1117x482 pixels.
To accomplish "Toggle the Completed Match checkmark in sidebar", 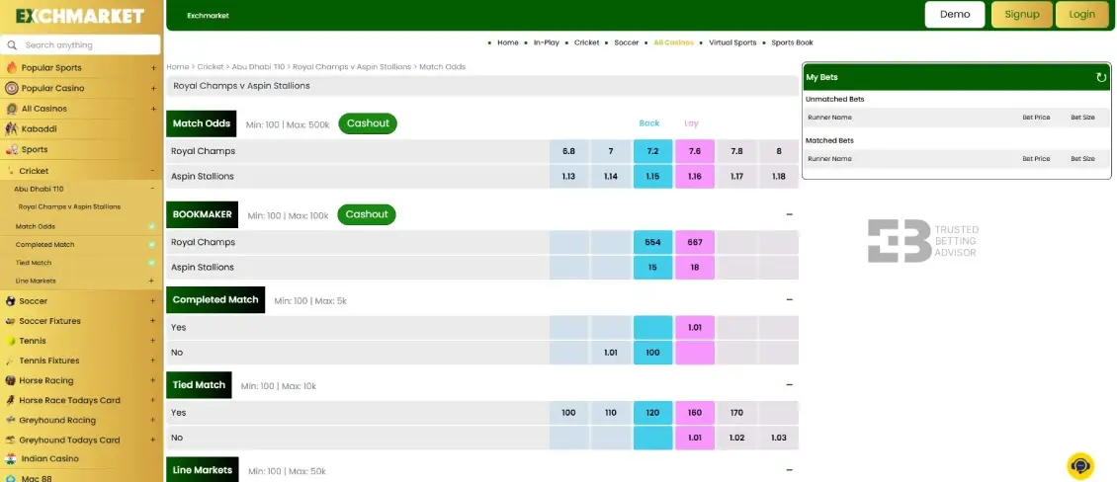I will pyautogui.click(x=152, y=244).
